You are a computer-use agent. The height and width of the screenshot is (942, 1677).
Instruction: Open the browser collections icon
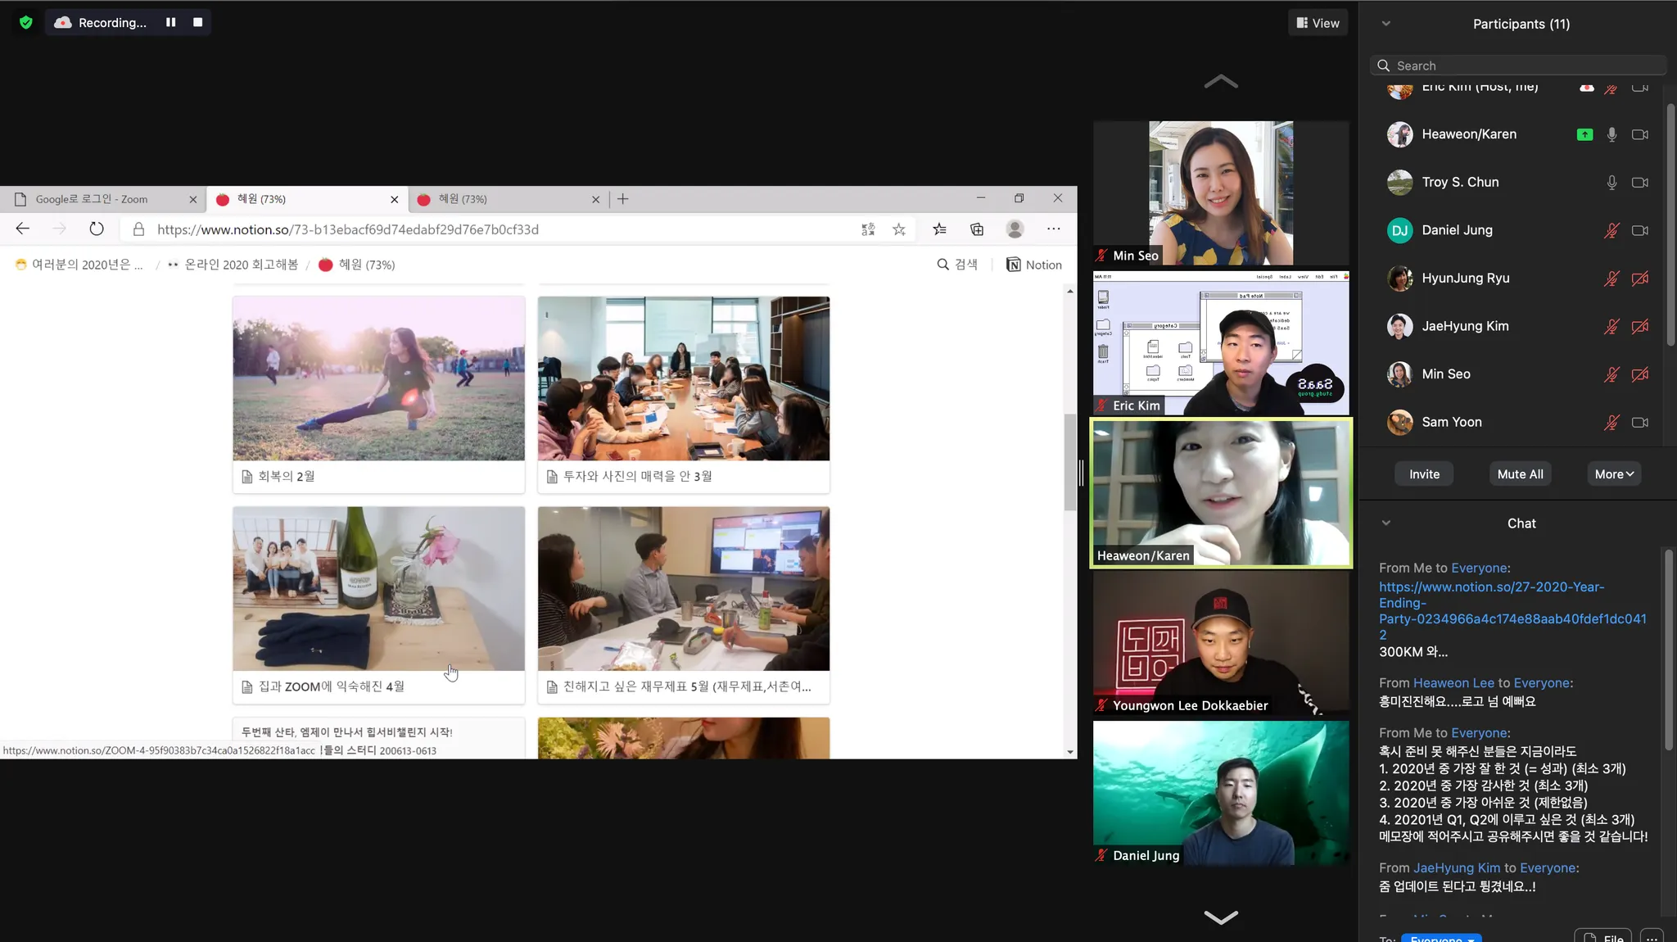977,229
